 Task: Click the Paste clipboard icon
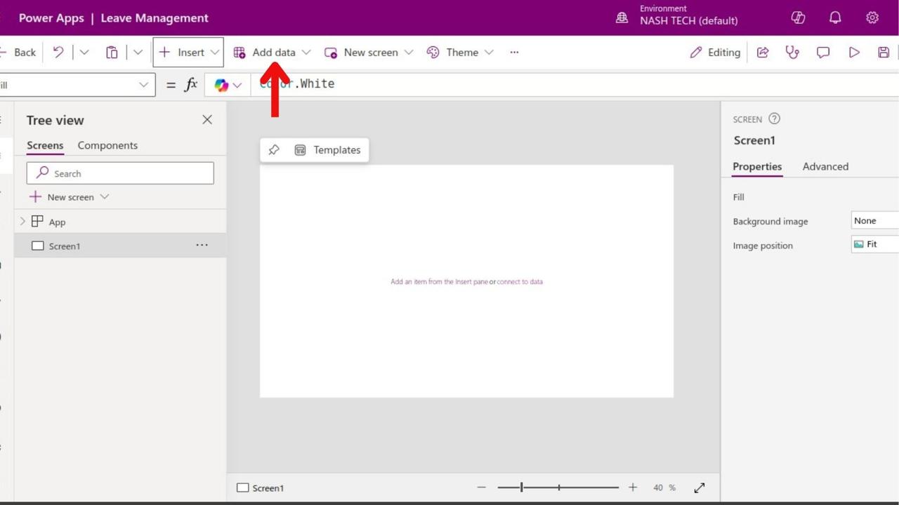point(112,53)
